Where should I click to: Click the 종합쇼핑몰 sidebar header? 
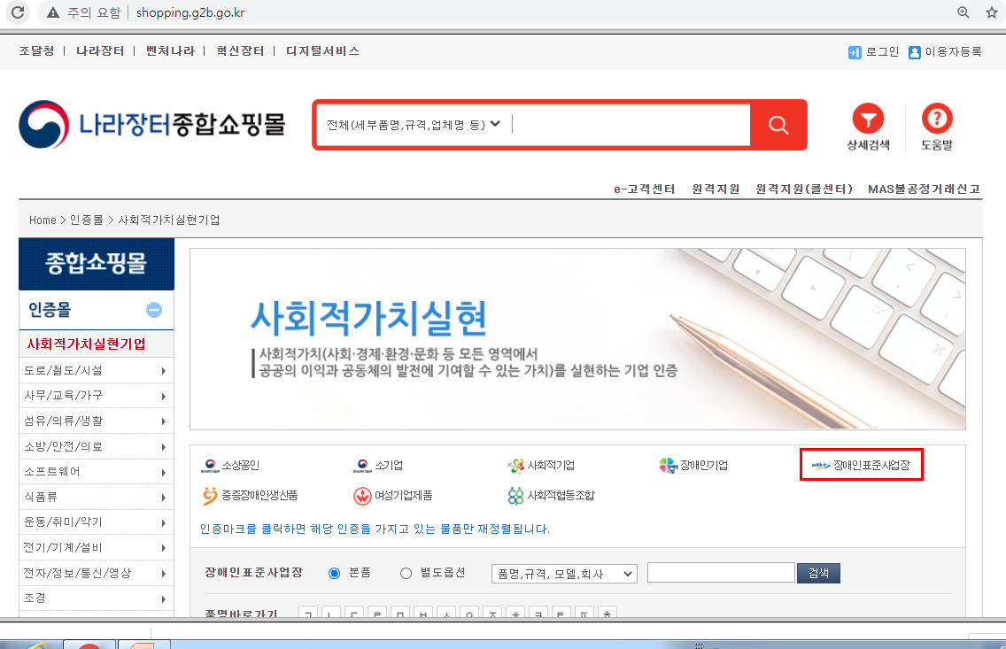pyautogui.click(x=97, y=264)
